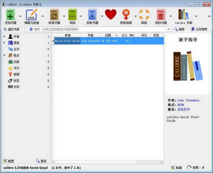The width and height of the screenshot is (213, 173).
Task: Open the 阅读 reader icon
Action: [72, 15]
